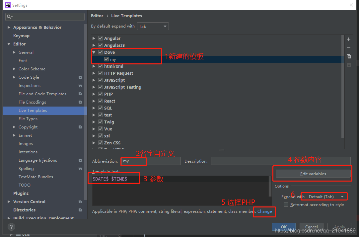This screenshot has height=237, width=359.
Task: Expand the React template group
Action: tap(94, 101)
